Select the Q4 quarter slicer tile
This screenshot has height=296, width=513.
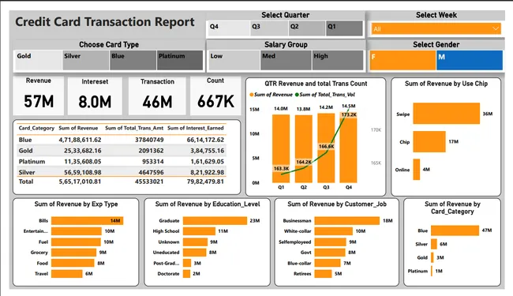(x=229, y=28)
